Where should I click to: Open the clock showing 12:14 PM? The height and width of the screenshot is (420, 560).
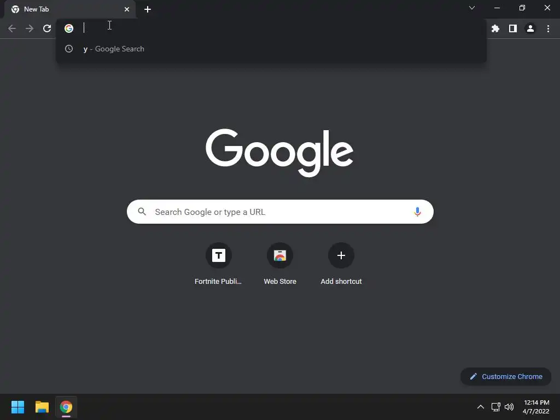536,407
